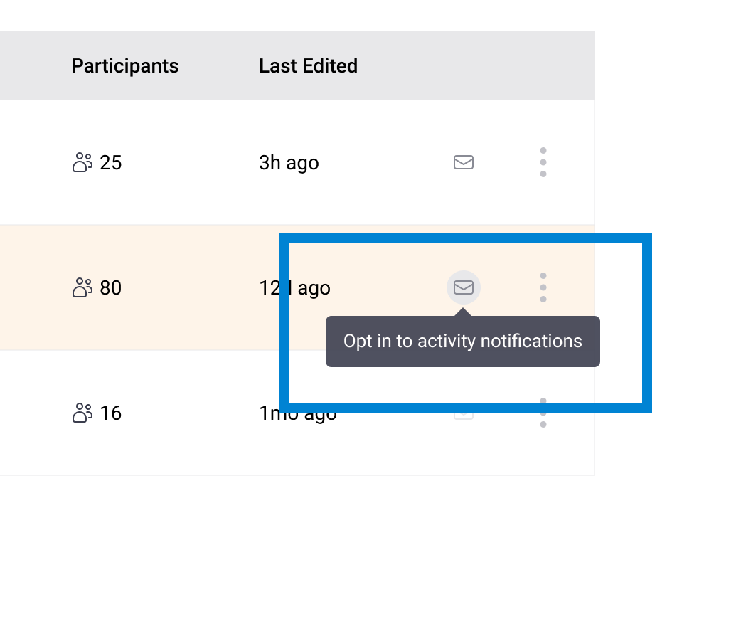Select the participants icon beside 16
741x619 pixels.
tap(82, 413)
